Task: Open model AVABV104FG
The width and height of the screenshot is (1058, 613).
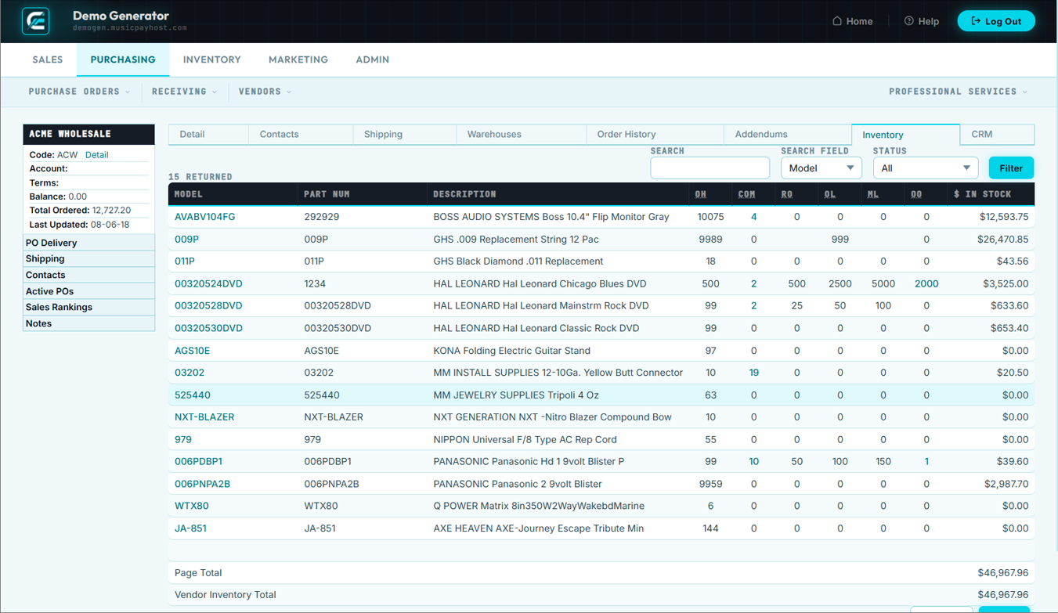Action: point(204,217)
